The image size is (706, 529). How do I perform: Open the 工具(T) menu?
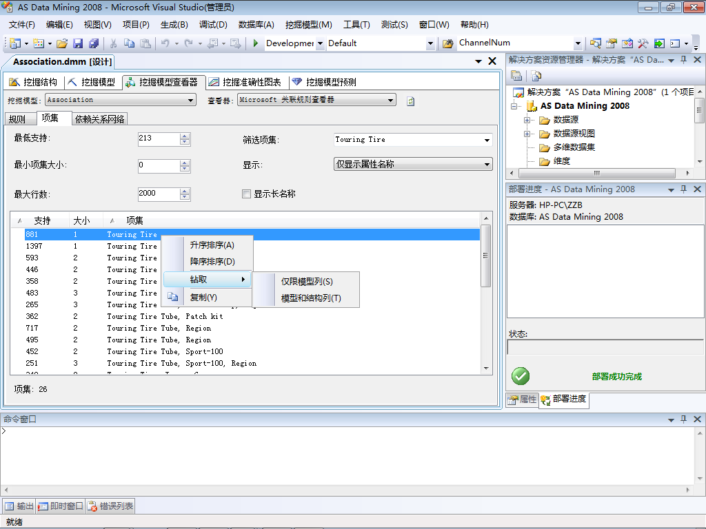tap(356, 25)
